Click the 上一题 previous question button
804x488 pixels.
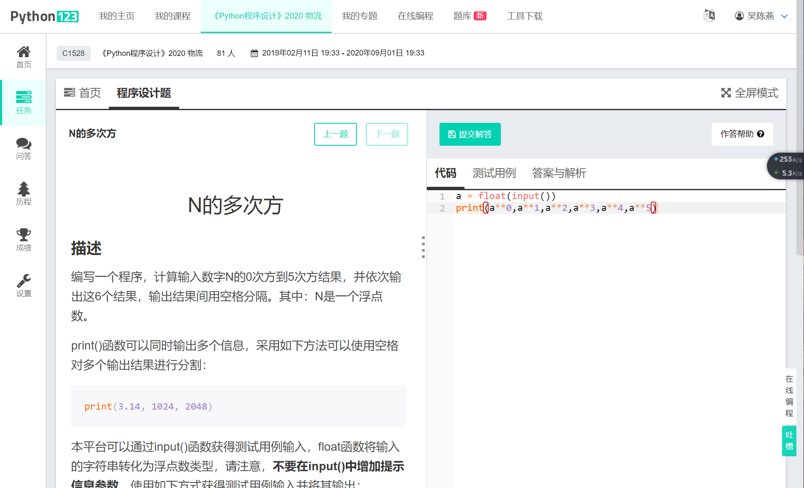pos(335,134)
